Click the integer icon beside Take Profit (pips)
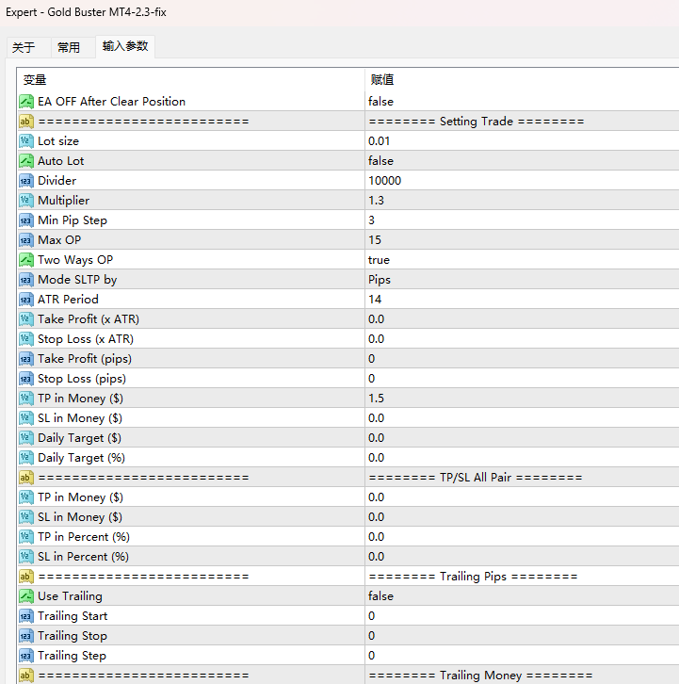The width and height of the screenshot is (679, 684). [26, 359]
